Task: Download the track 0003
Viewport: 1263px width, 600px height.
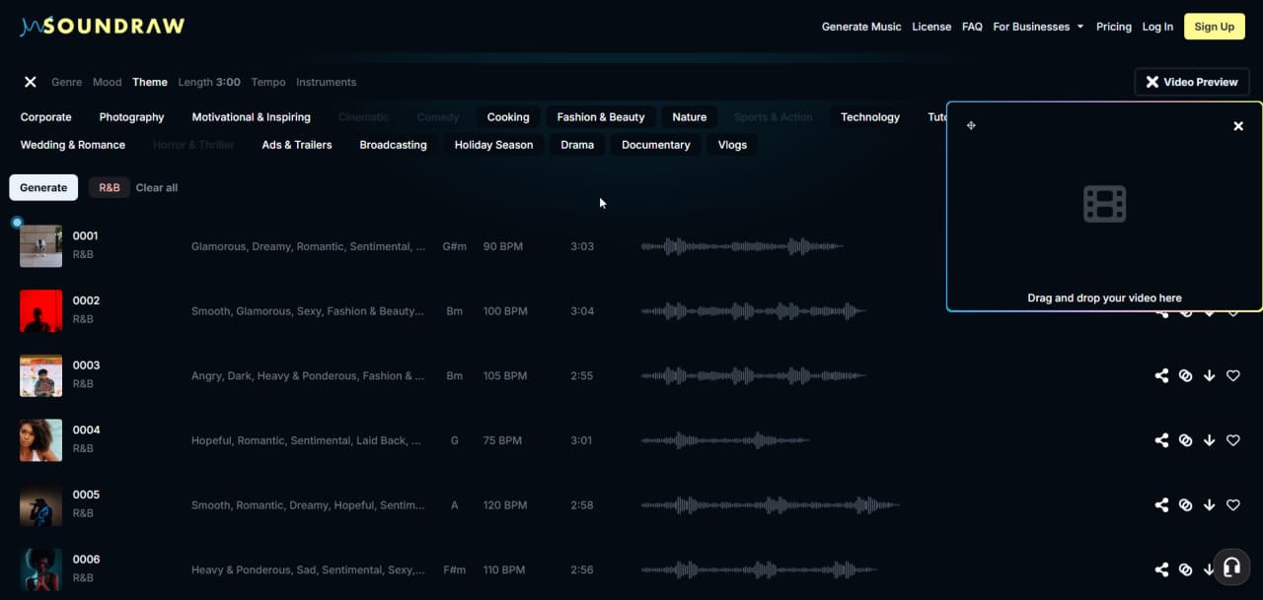Action: (x=1209, y=375)
